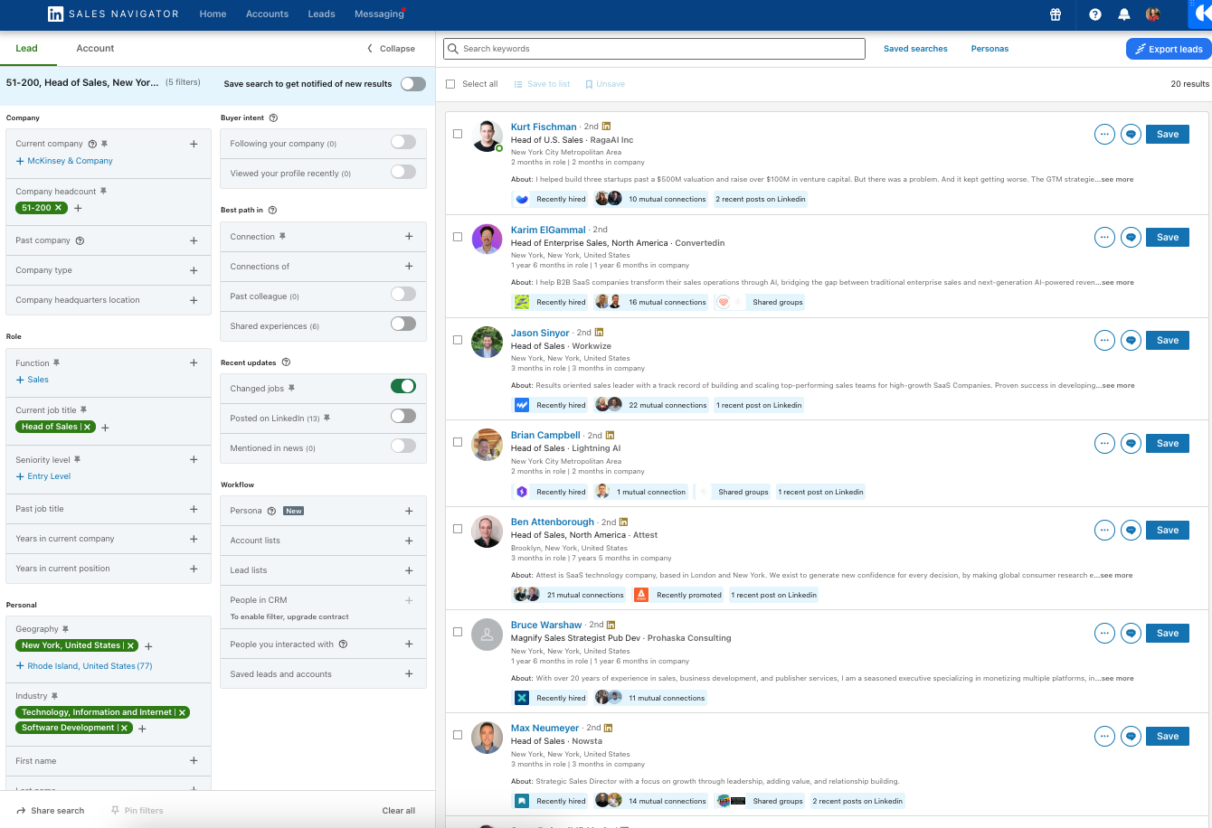
Task: Expand the Account lists filter
Action: (x=409, y=541)
